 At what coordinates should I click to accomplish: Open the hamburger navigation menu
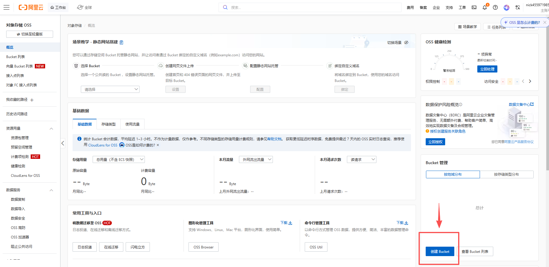point(6,7)
